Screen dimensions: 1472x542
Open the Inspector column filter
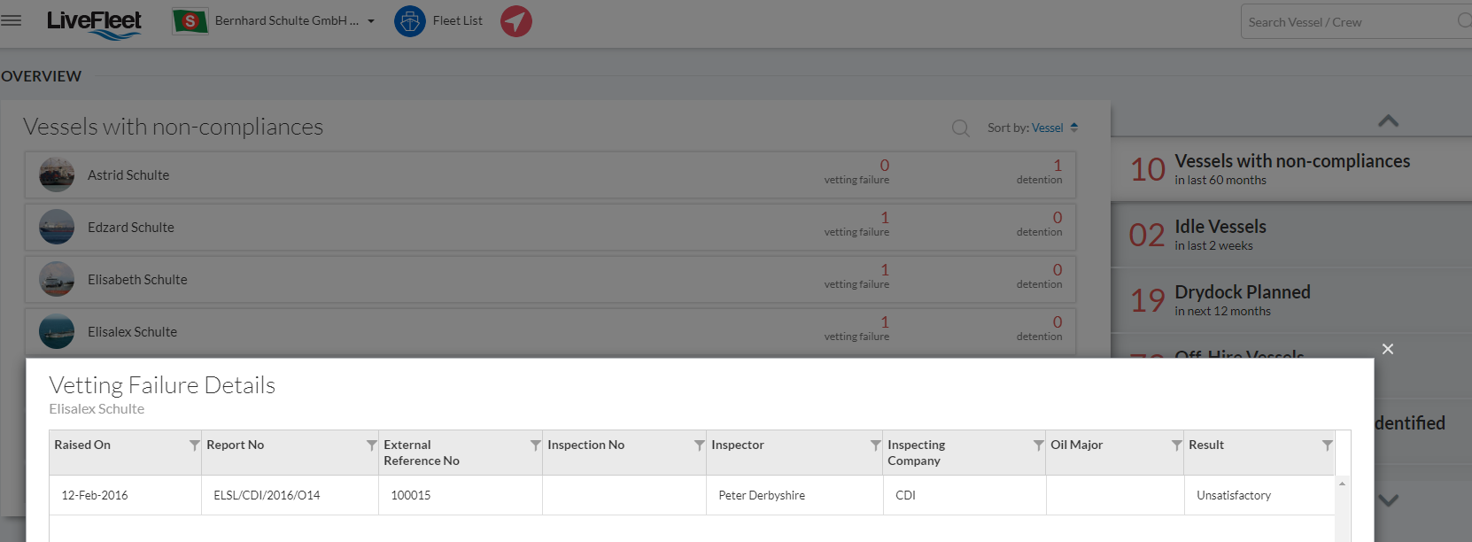[876, 445]
